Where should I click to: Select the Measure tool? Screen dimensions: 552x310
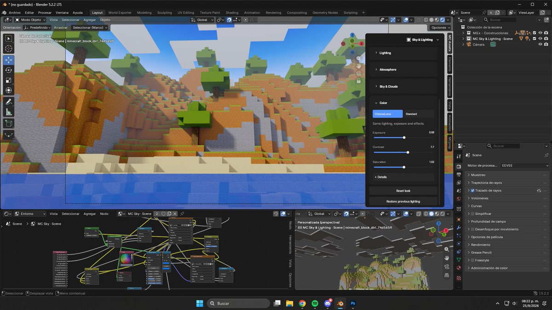tap(9, 112)
